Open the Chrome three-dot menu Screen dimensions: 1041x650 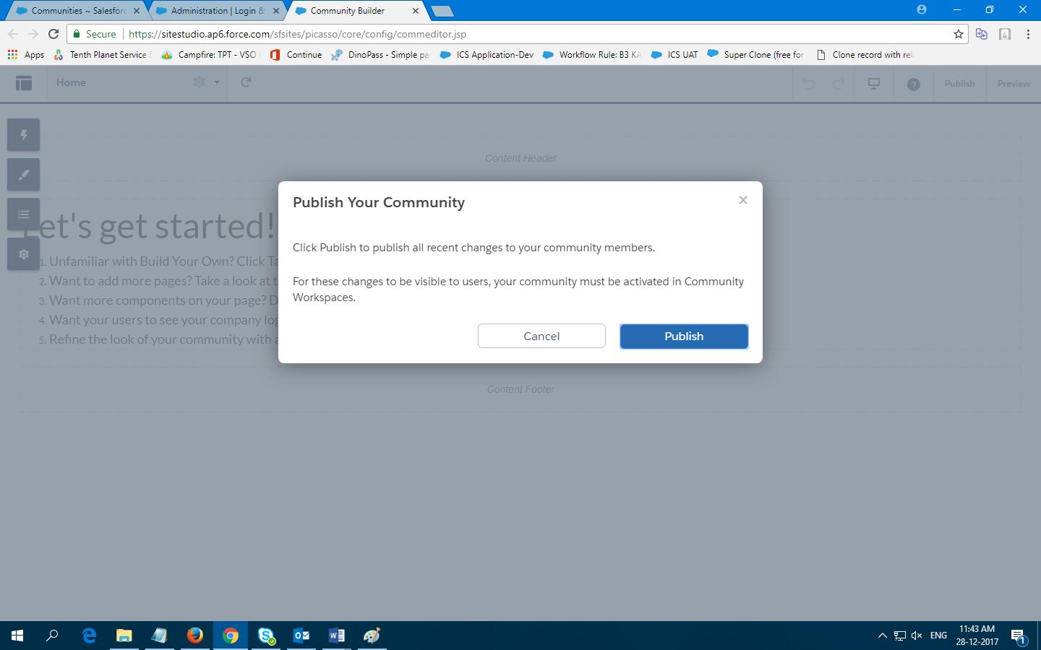(1028, 34)
